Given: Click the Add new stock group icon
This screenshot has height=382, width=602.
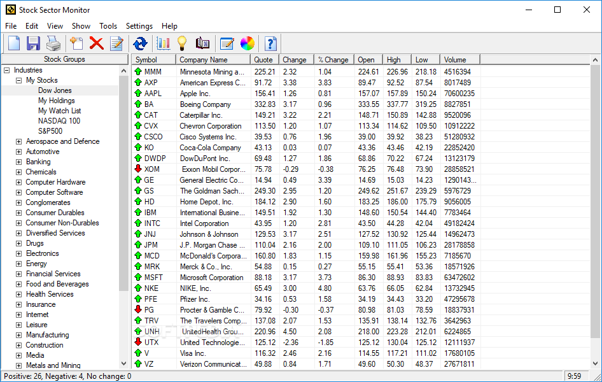Looking at the screenshot, I should (76, 43).
